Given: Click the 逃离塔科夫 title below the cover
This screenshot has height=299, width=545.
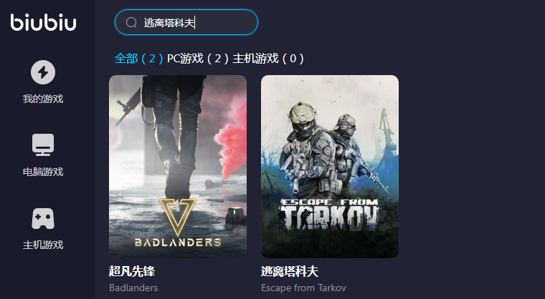Looking at the screenshot, I should tap(290, 271).
